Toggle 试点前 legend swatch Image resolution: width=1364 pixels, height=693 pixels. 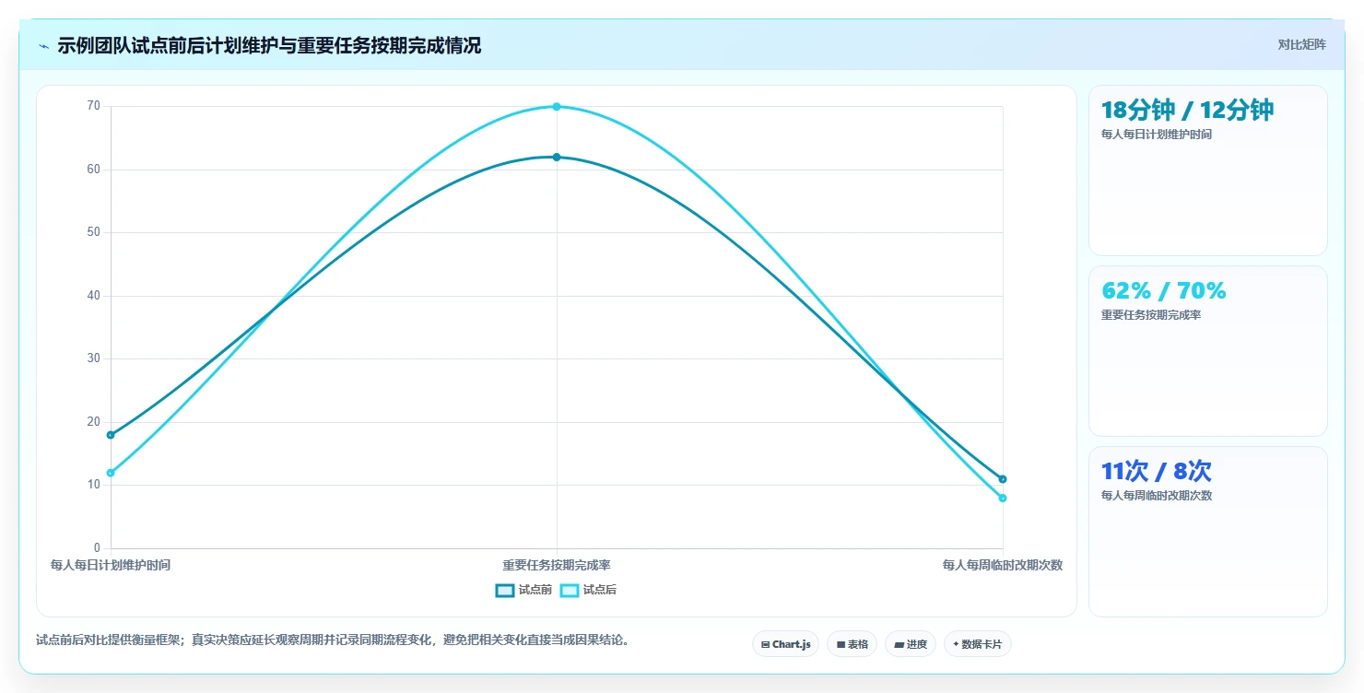click(504, 590)
